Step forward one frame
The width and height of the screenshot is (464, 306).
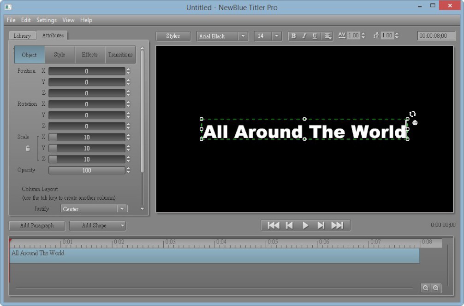pyautogui.click(x=321, y=225)
